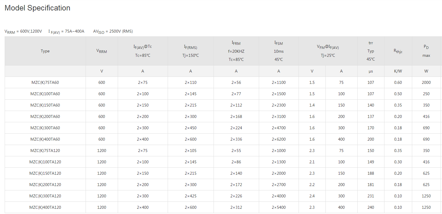Select the MZC(K)200TA60 type cell
The image size is (442, 214).
point(45,116)
